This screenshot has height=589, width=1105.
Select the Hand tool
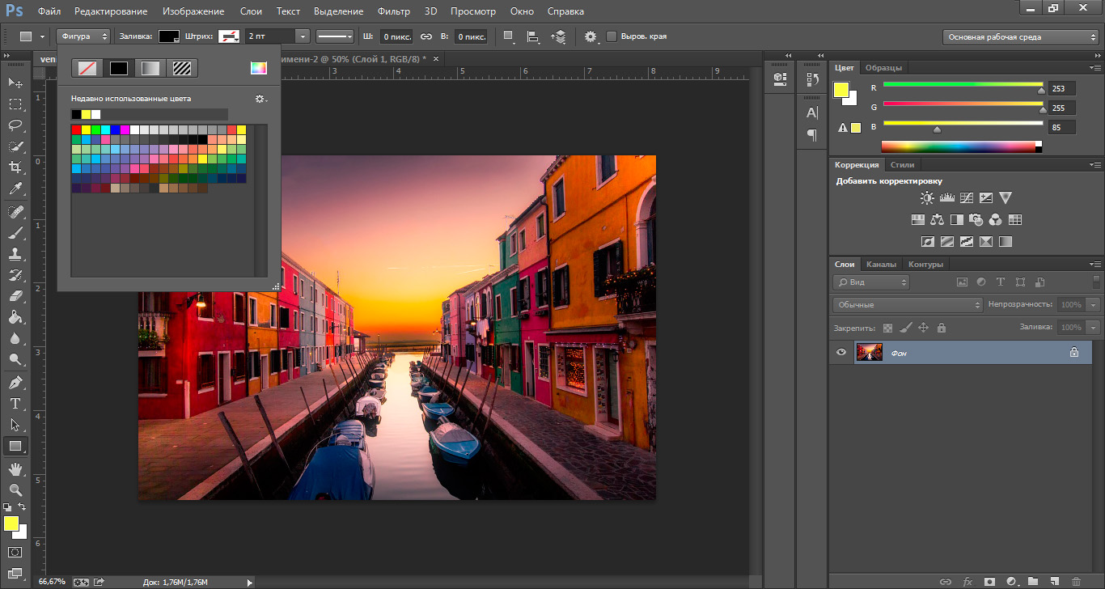pyautogui.click(x=15, y=468)
